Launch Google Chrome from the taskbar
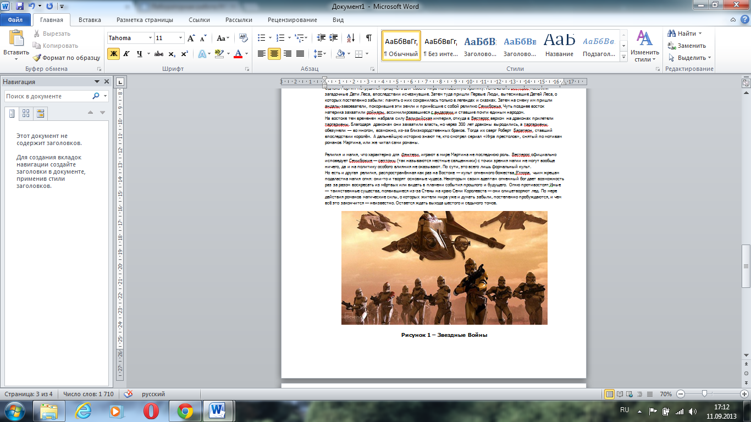 pyautogui.click(x=185, y=411)
